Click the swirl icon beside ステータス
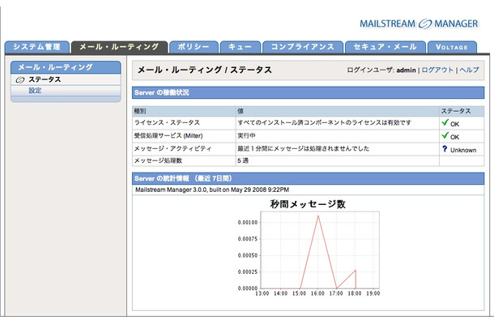494x324 pixels. [x=20, y=80]
